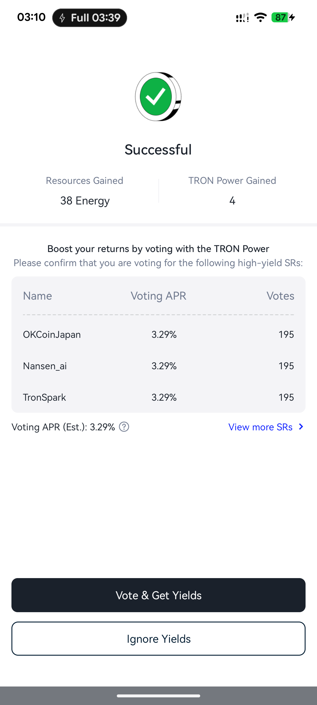317x705 pixels.
Task: Select the OKCoinJapan row
Action: [158, 335]
